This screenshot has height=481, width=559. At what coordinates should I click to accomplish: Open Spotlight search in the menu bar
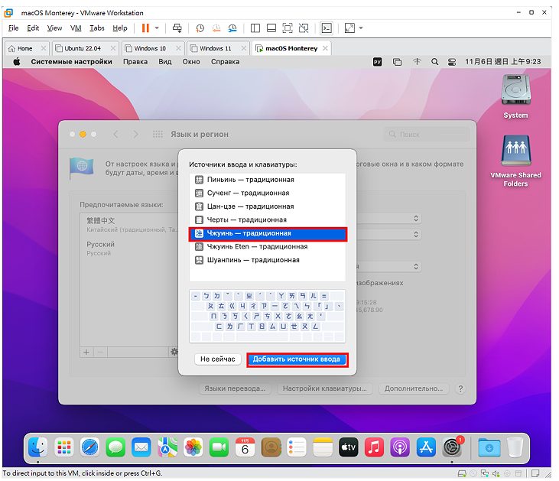coord(434,62)
